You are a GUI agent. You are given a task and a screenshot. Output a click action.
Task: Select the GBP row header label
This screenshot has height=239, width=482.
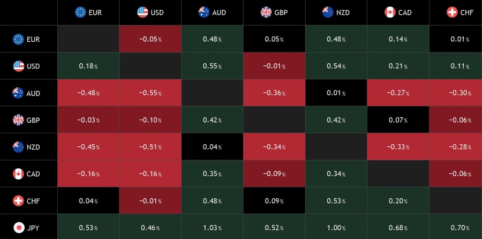tap(33, 120)
